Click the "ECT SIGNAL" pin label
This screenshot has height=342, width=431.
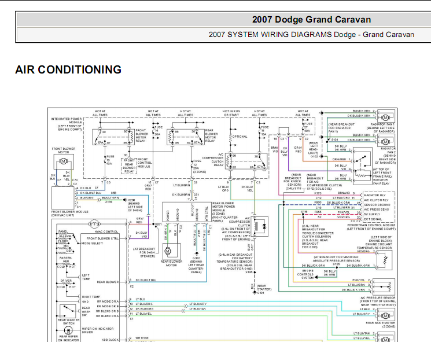[x=373, y=219]
